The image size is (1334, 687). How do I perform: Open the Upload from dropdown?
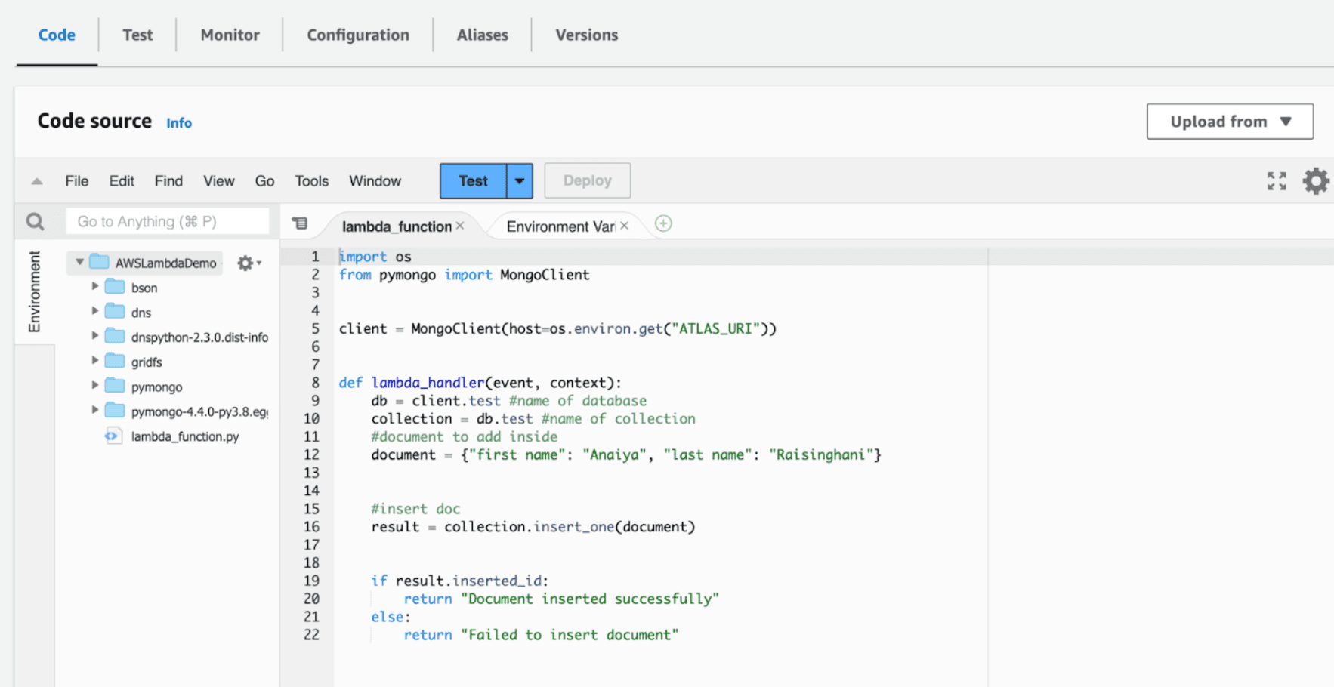tap(1229, 122)
